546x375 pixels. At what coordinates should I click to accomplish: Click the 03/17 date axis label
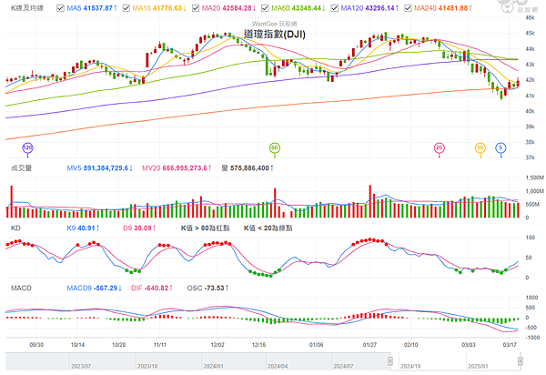(510, 345)
